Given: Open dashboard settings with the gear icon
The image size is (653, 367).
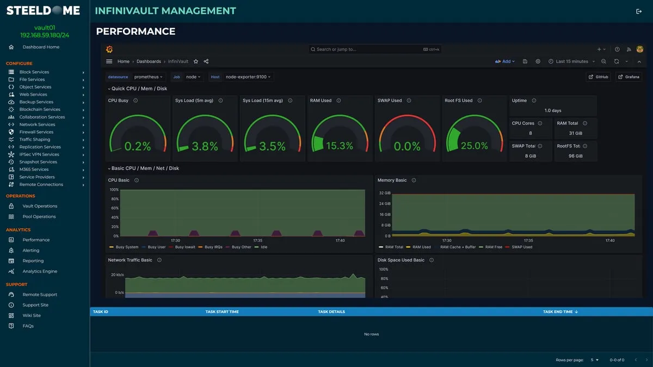Looking at the screenshot, I should [x=538, y=61].
